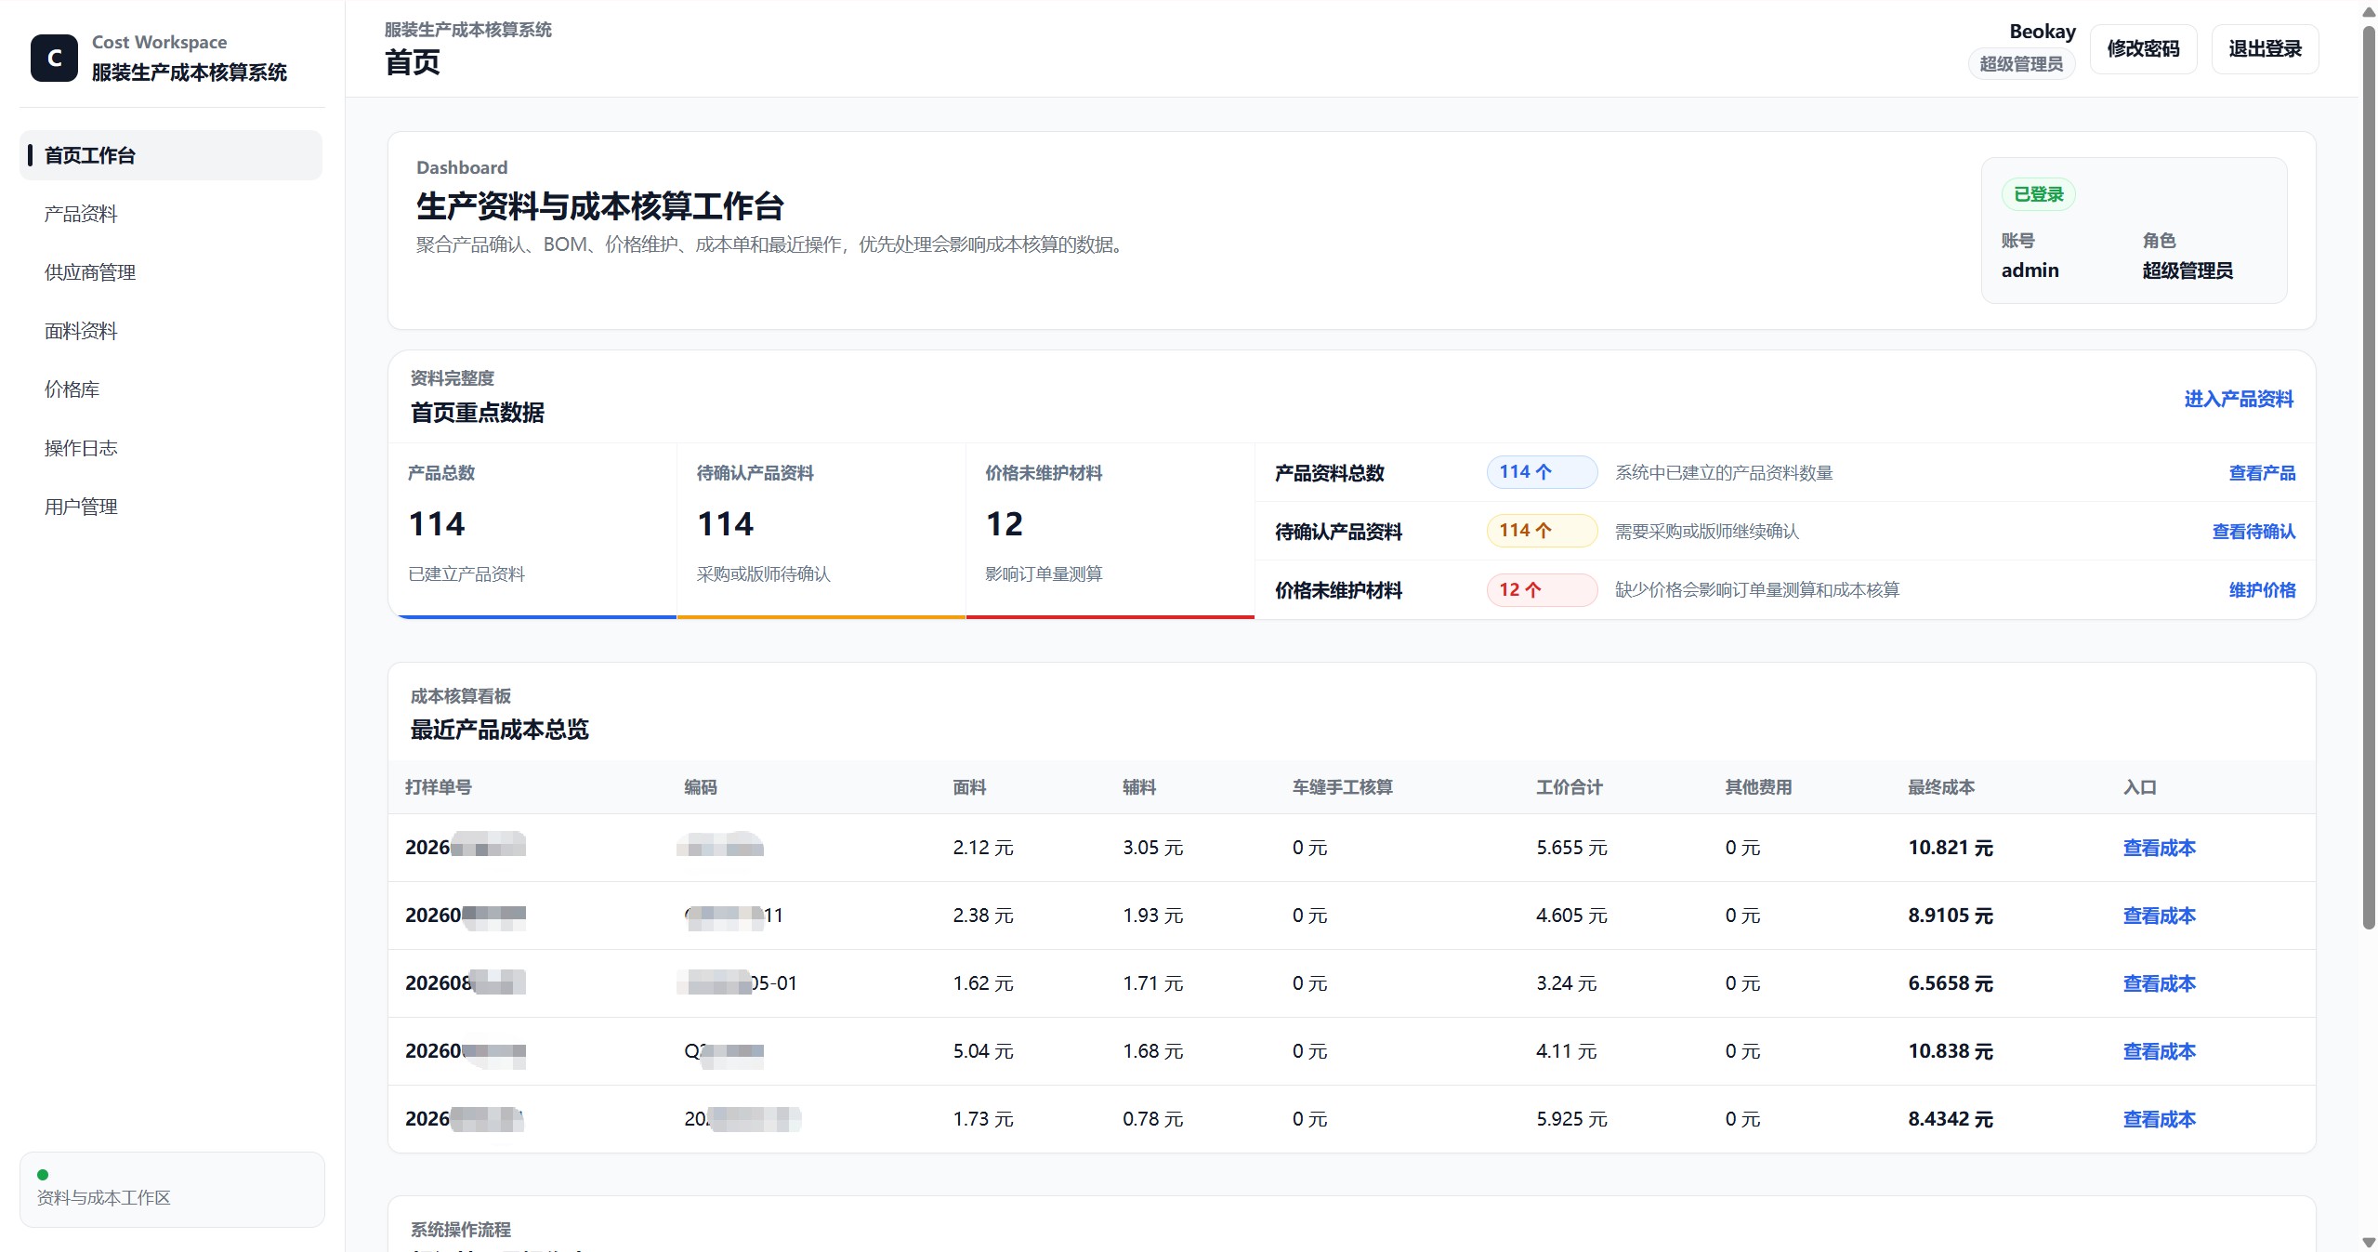Click the 入口 column header
This screenshot has height=1252, width=2378.
(x=2139, y=787)
